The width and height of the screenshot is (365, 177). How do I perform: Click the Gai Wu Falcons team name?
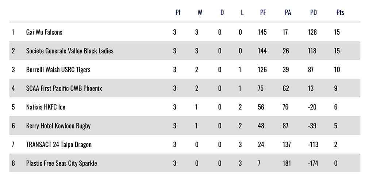pos(44,32)
